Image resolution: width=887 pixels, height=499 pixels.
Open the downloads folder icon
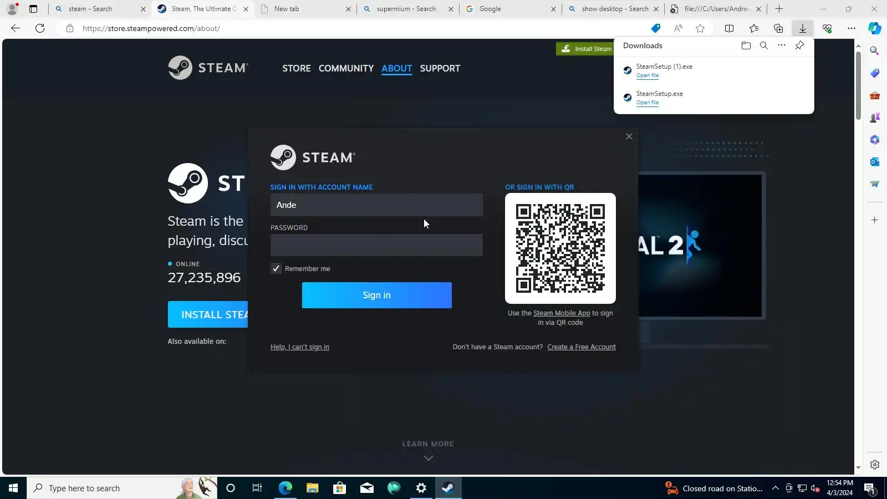point(746,45)
